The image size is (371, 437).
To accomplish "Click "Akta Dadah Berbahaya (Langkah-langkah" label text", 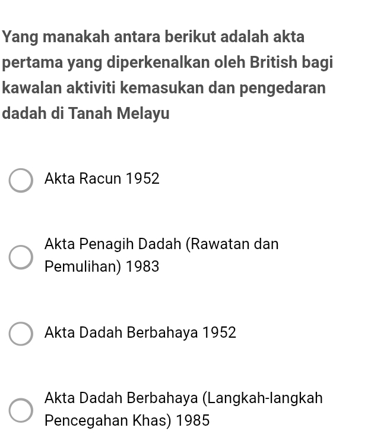I will pos(183,398).
